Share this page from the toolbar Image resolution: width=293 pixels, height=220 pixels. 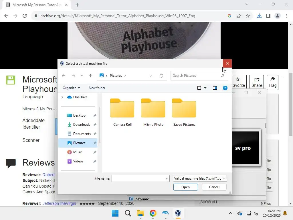(239, 16)
